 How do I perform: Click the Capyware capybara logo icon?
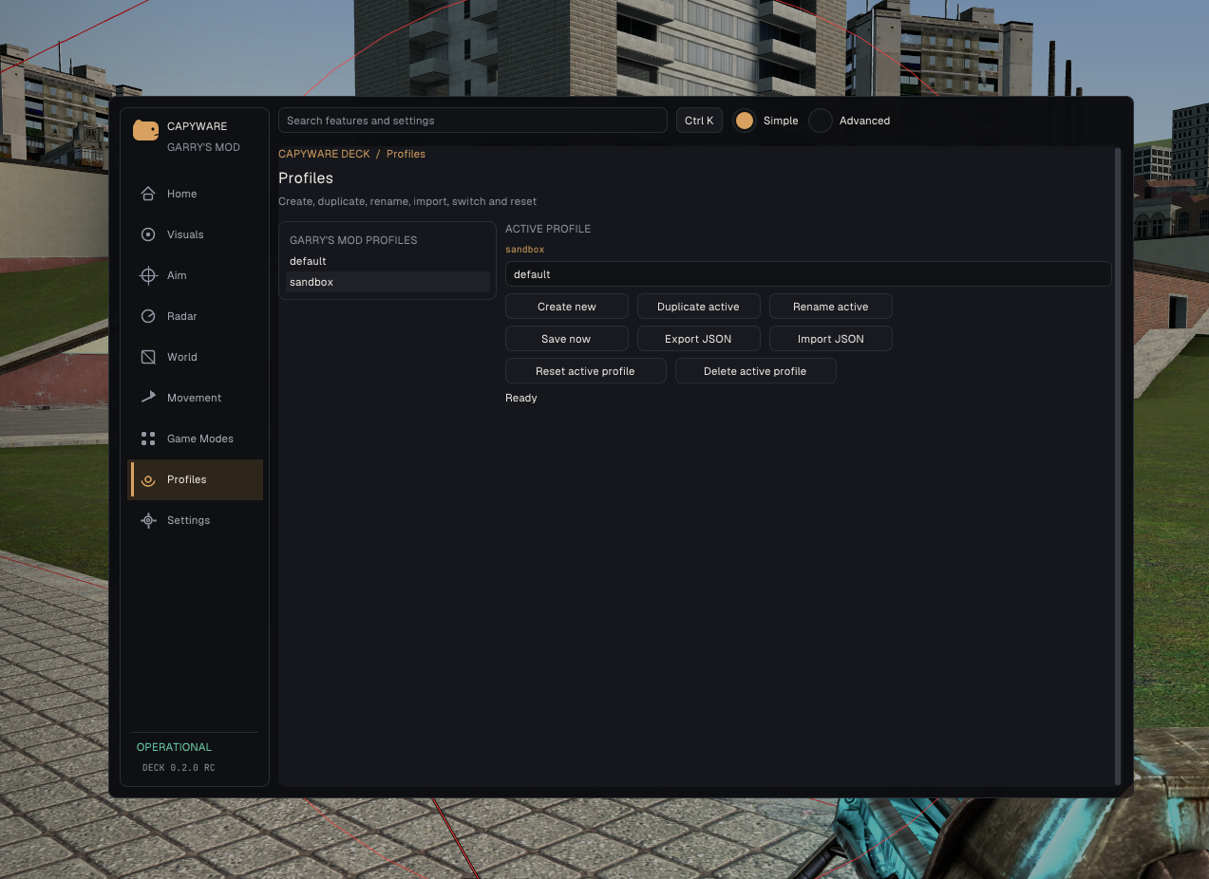145,131
